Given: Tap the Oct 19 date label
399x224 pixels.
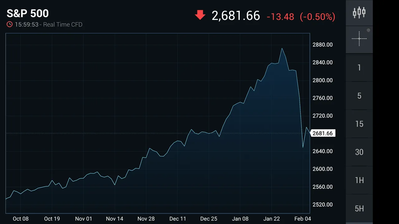Looking at the screenshot, I should tap(52, 219).
